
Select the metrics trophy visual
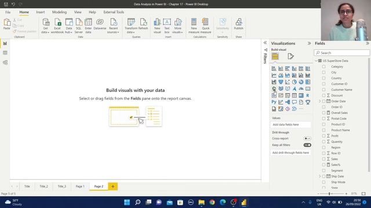tap(308, 102)
